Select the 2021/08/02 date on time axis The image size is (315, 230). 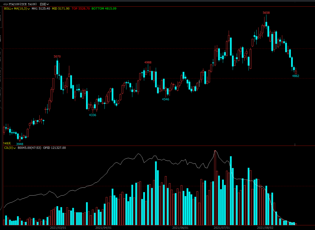coord(265,228)
